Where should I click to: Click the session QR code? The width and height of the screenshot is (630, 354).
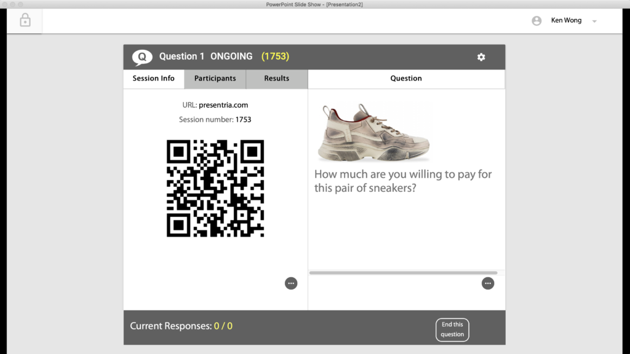pos(215,188)
